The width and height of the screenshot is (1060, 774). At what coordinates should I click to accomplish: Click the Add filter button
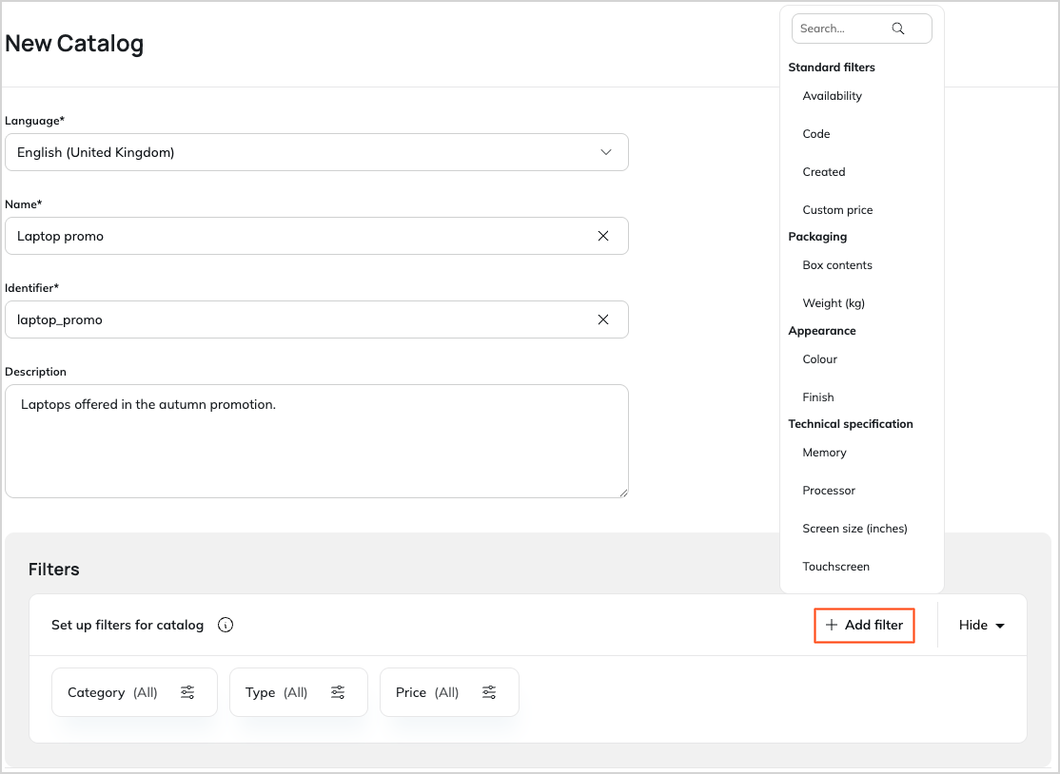point(864,626)
